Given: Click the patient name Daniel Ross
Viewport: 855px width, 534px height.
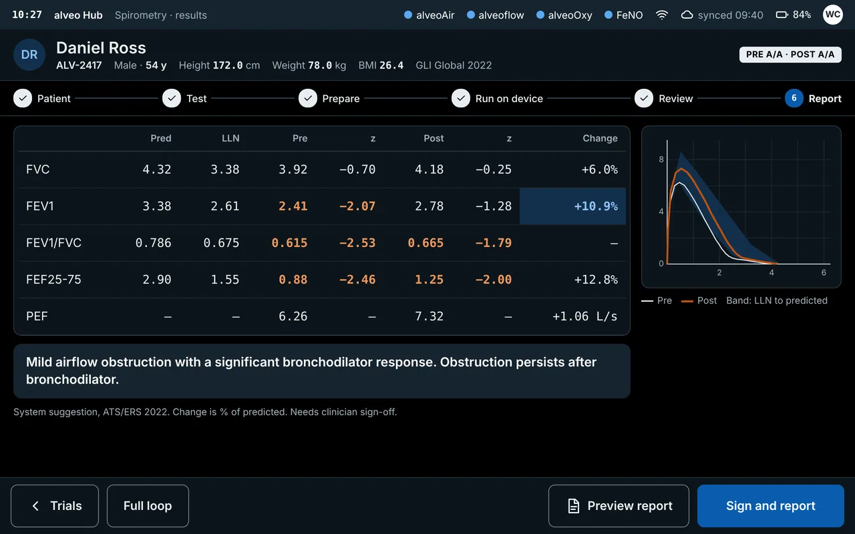Looking at the screenshot, I should point(101,47).
